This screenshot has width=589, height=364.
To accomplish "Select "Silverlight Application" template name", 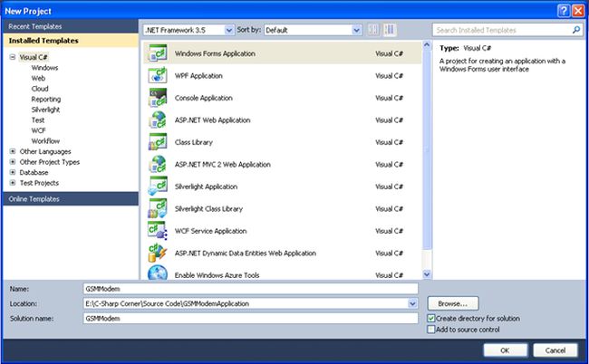I will (207, 187).
